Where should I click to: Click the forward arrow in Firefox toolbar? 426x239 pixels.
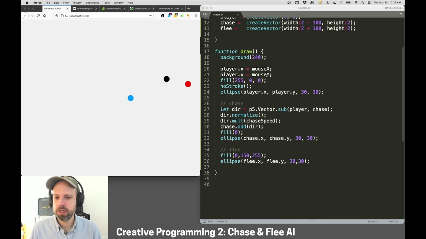pos(32,16)
